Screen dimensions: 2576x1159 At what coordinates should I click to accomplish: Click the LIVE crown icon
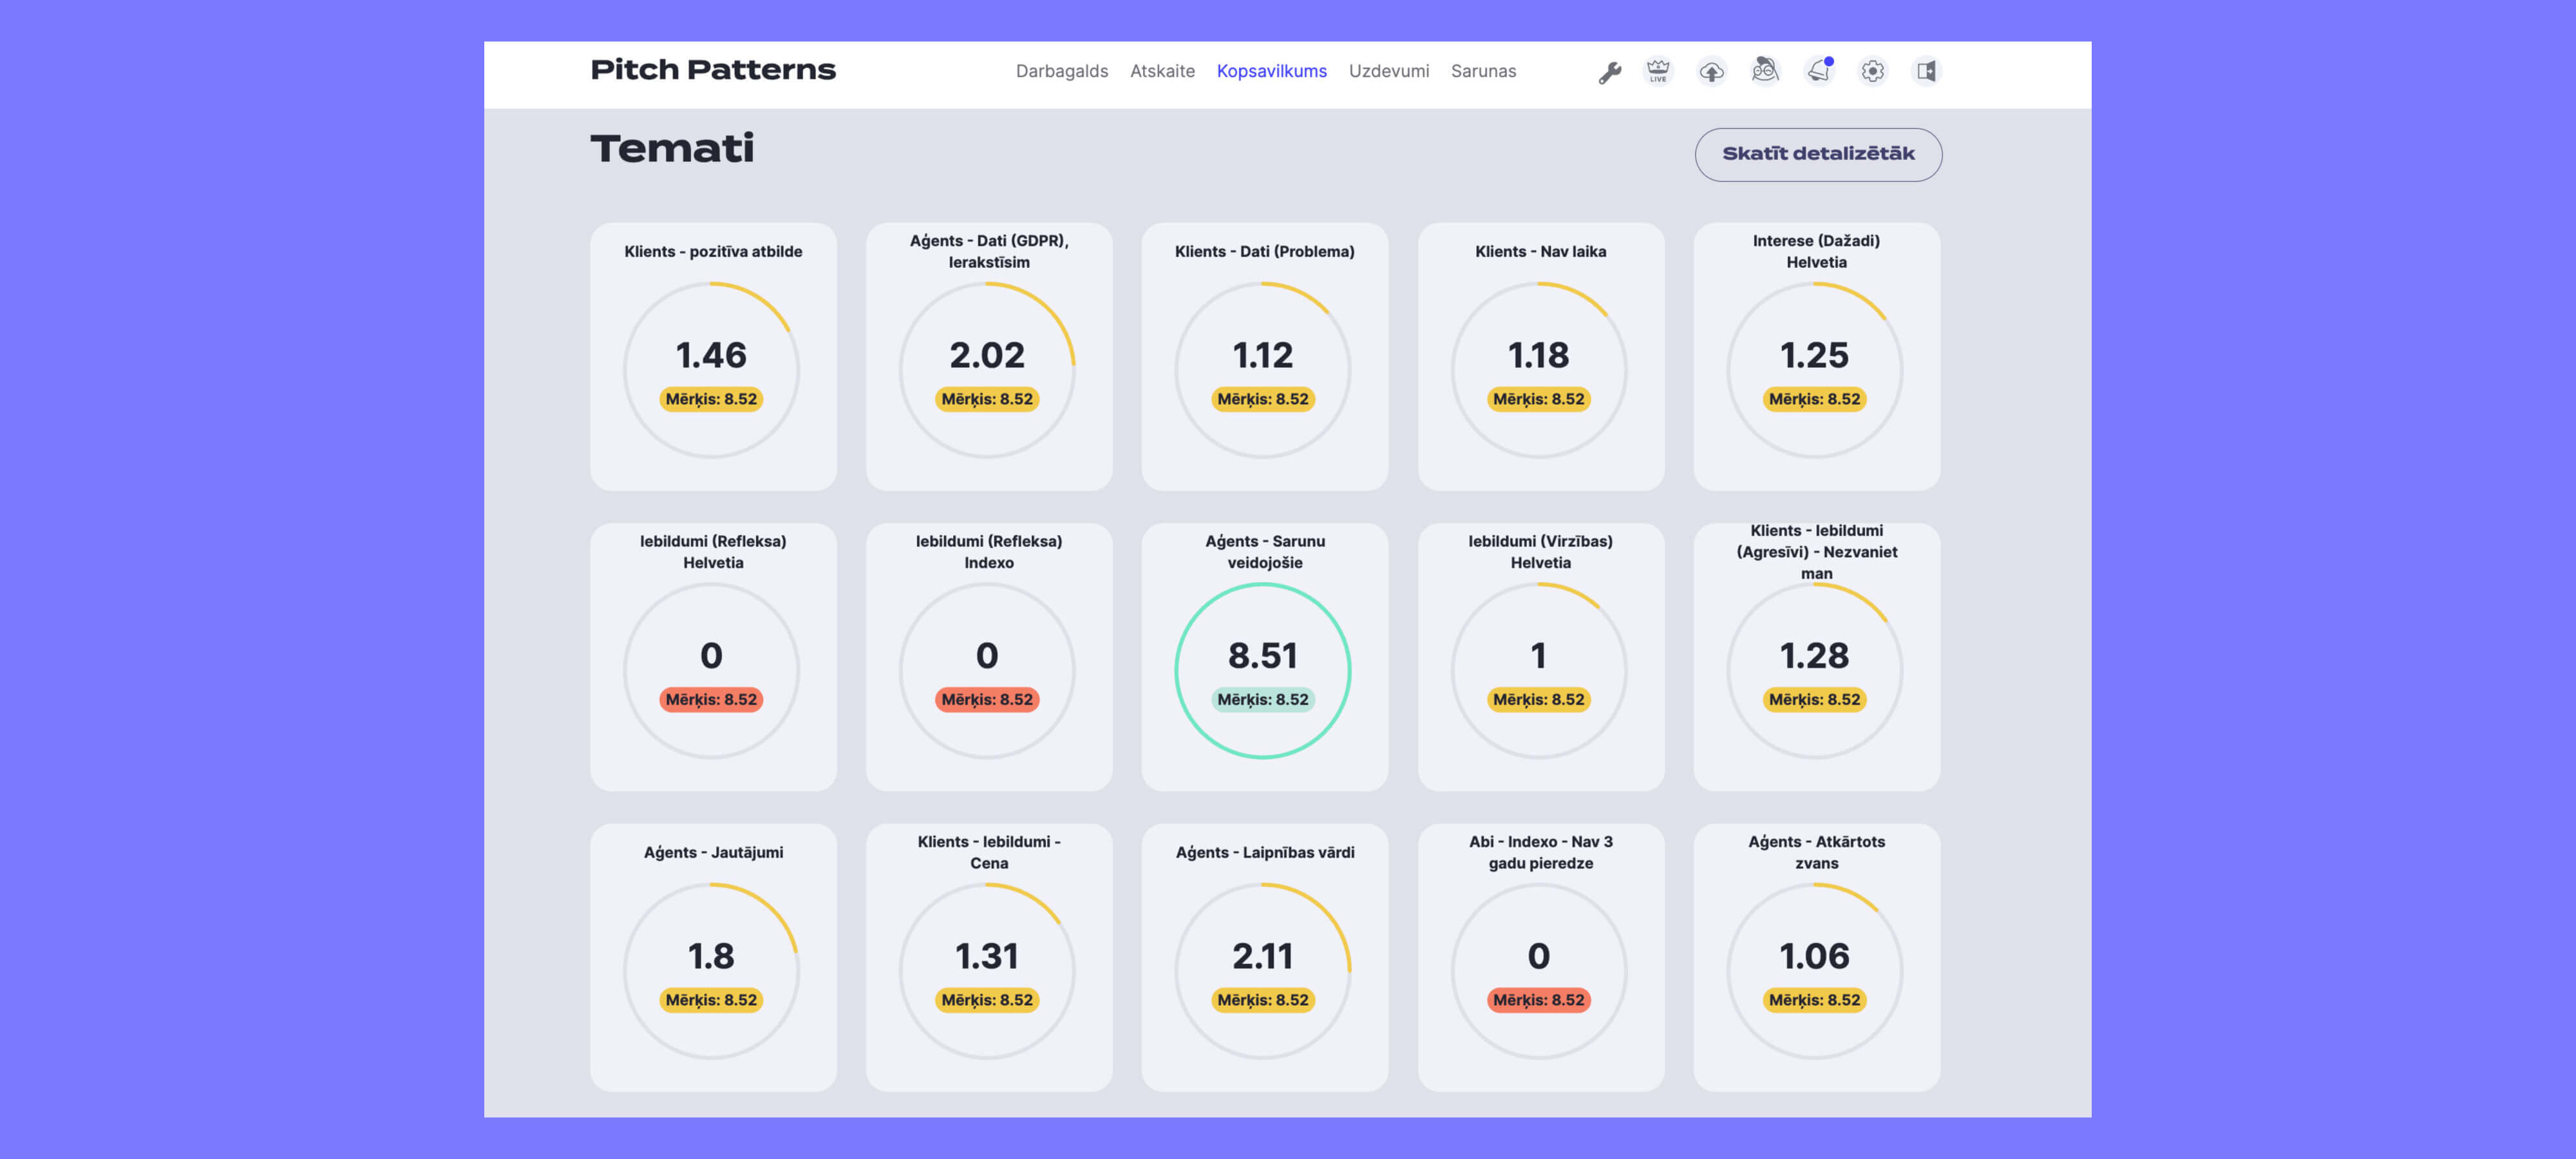(x=1657, y=71)
